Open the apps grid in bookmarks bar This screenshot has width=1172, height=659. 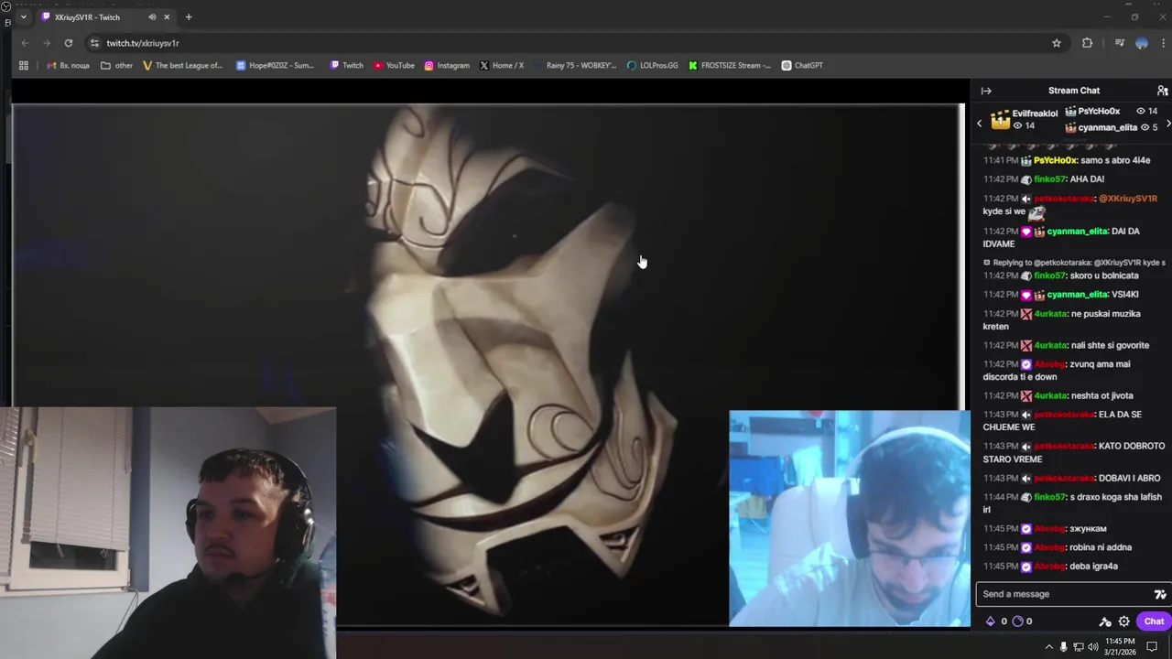tap(24, 65)
